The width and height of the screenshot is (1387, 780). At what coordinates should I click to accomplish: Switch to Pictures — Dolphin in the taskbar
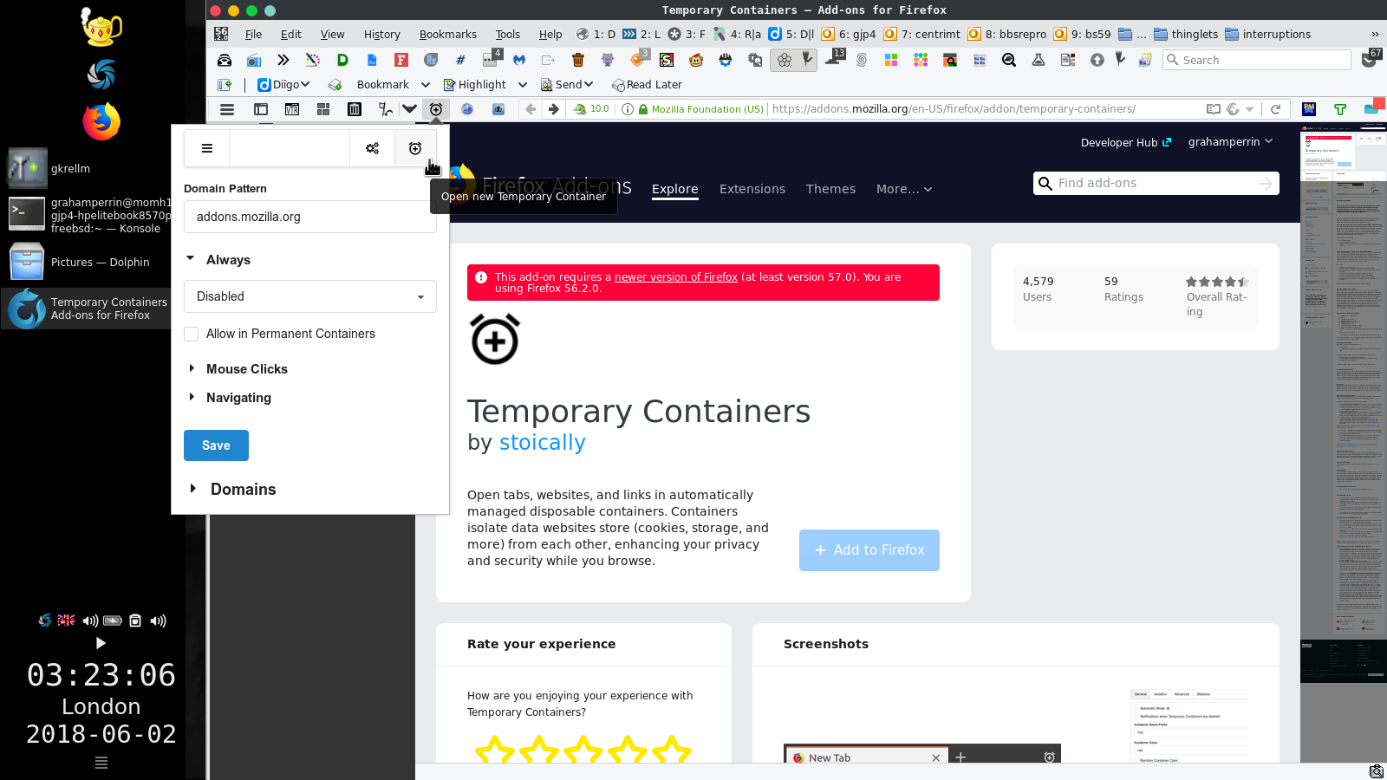[x=87, y=262]
